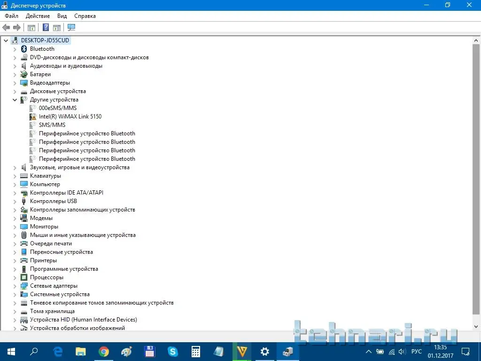
Task: Select Контроллеры запоминающих устройств
Action: [83, 210]
